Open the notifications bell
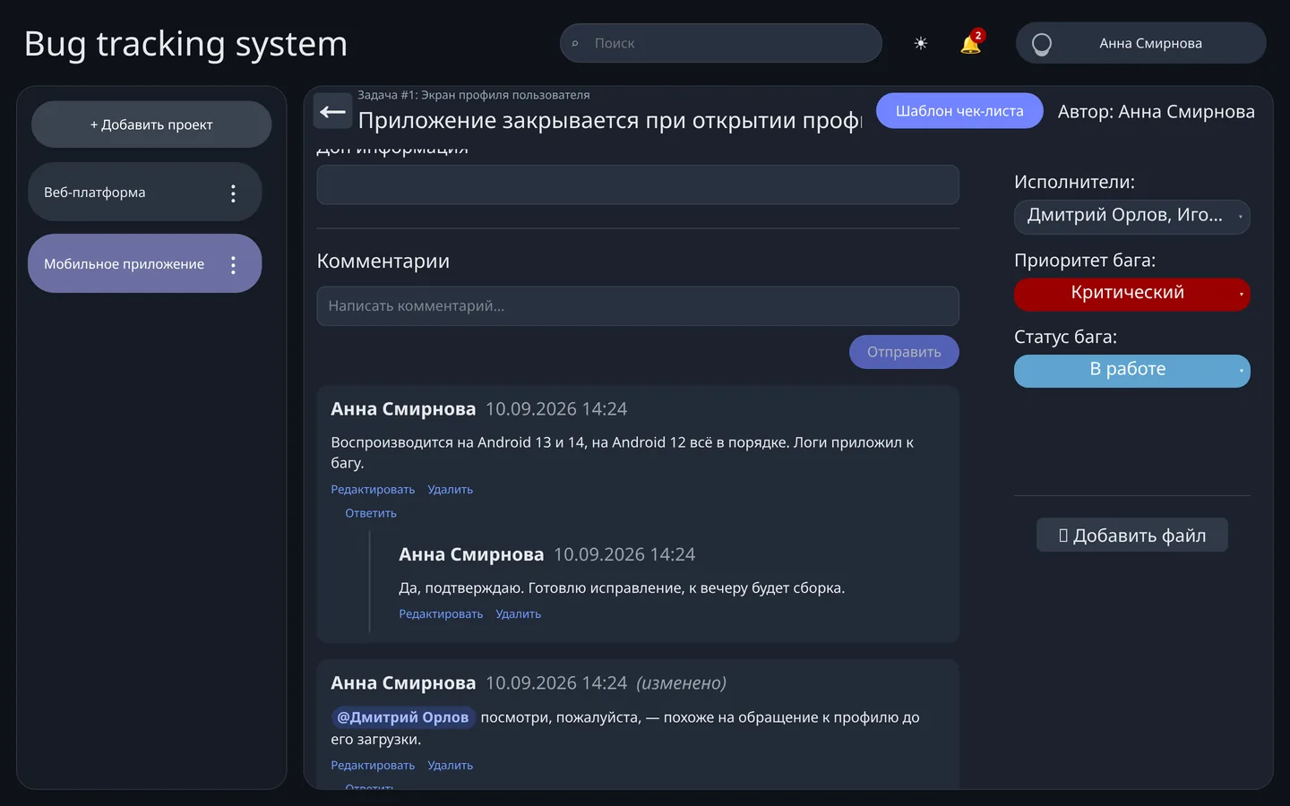 [x=970, y=43]
